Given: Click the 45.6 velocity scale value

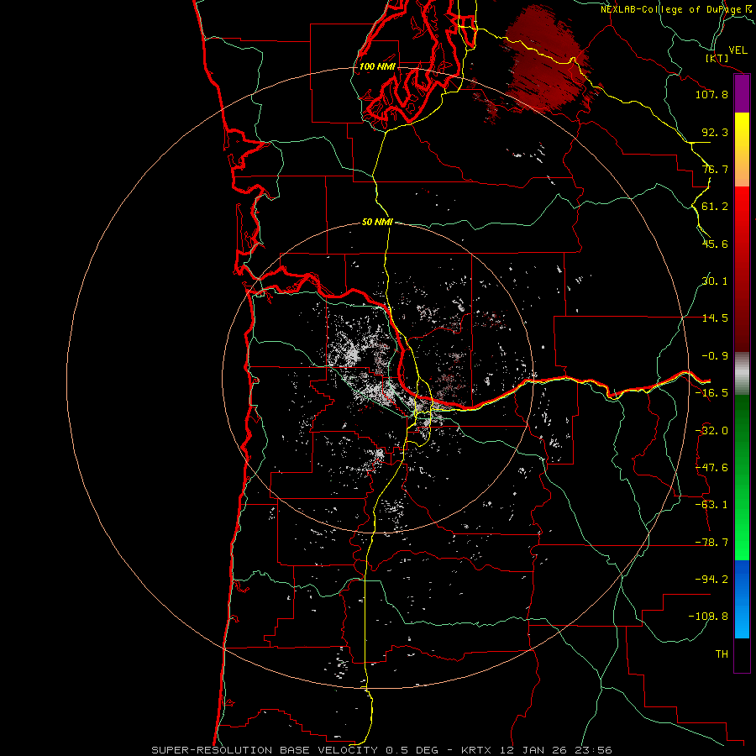Looking at the screenshot, I should tap(715, 244).
